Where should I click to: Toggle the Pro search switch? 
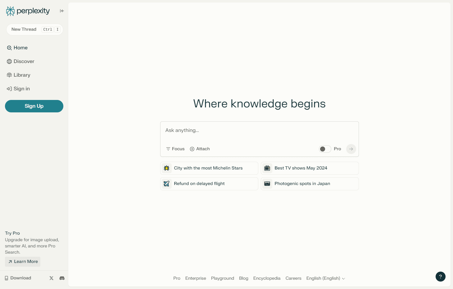pos(325,149)
